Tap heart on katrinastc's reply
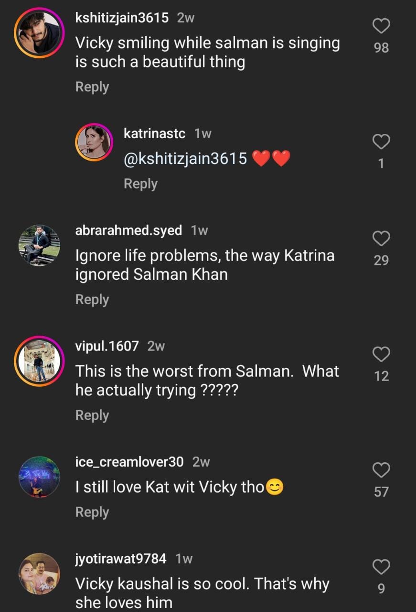 pyautogui.click(x=381, y=142)
